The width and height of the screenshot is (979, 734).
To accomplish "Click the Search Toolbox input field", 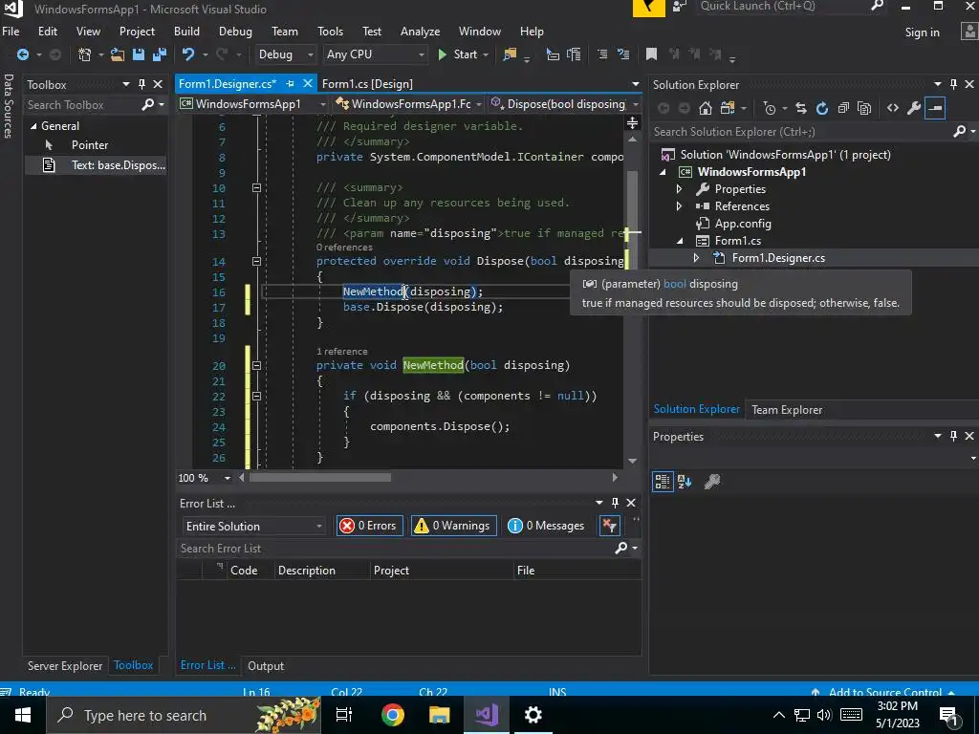I will click(x=82, y=105).
